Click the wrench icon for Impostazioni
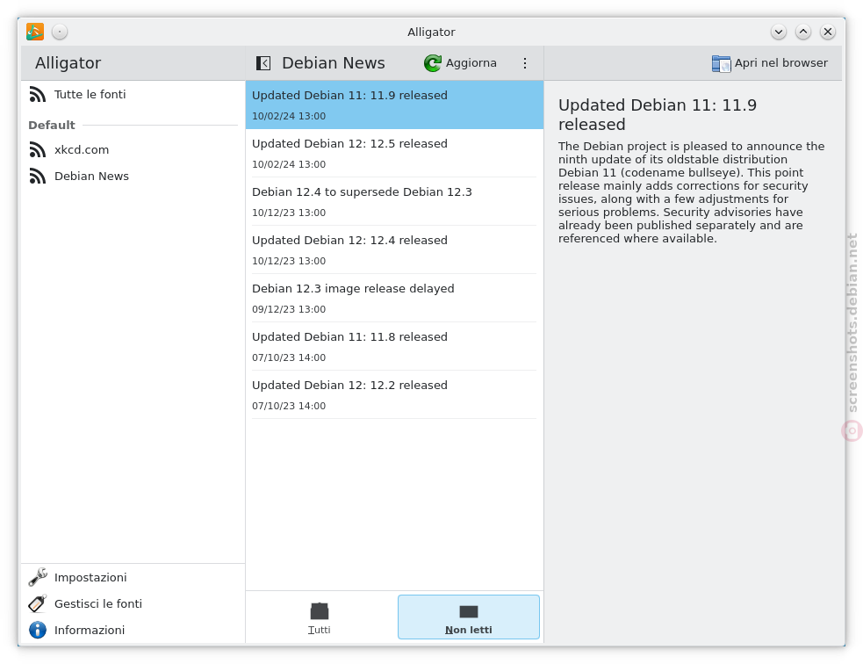 (38, 578)
